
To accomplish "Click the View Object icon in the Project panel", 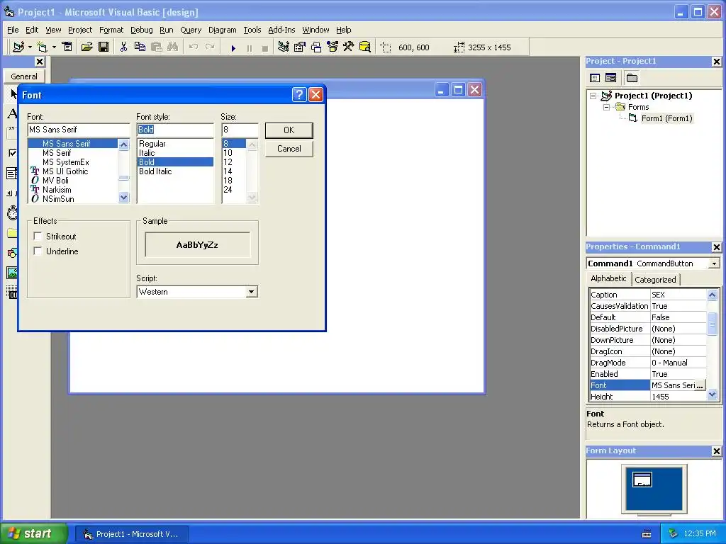I will pyautogui.click(x=610, y=78).
